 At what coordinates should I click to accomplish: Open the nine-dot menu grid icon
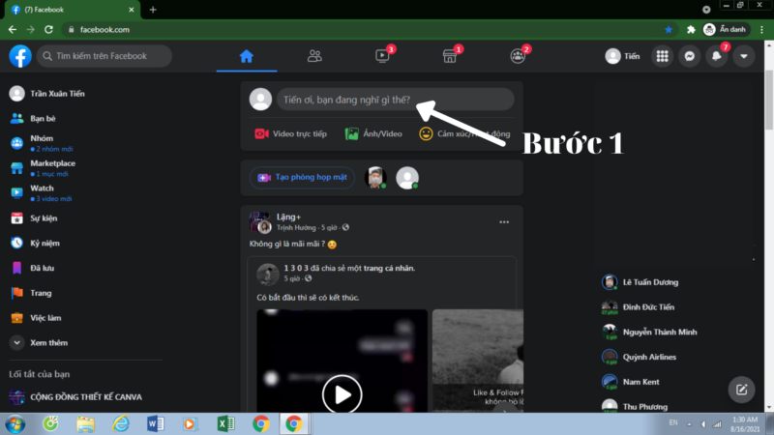pos(662,56)
